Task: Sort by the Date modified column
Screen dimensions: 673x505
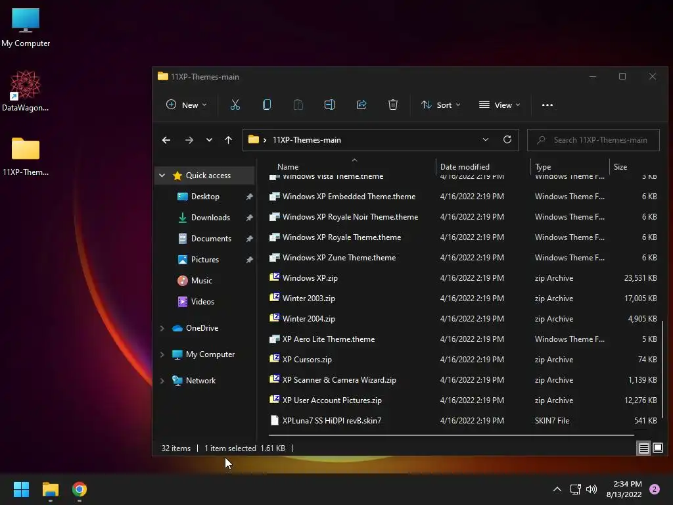Action: click(x=465, y=167)
